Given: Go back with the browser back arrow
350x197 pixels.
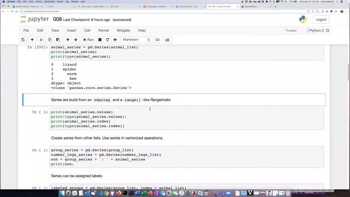Looking at the screenshot, I should tap(3, 11).
